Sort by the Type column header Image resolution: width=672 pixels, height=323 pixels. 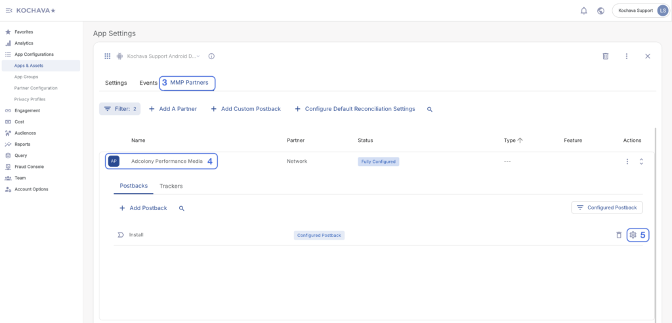pos(513,140)
